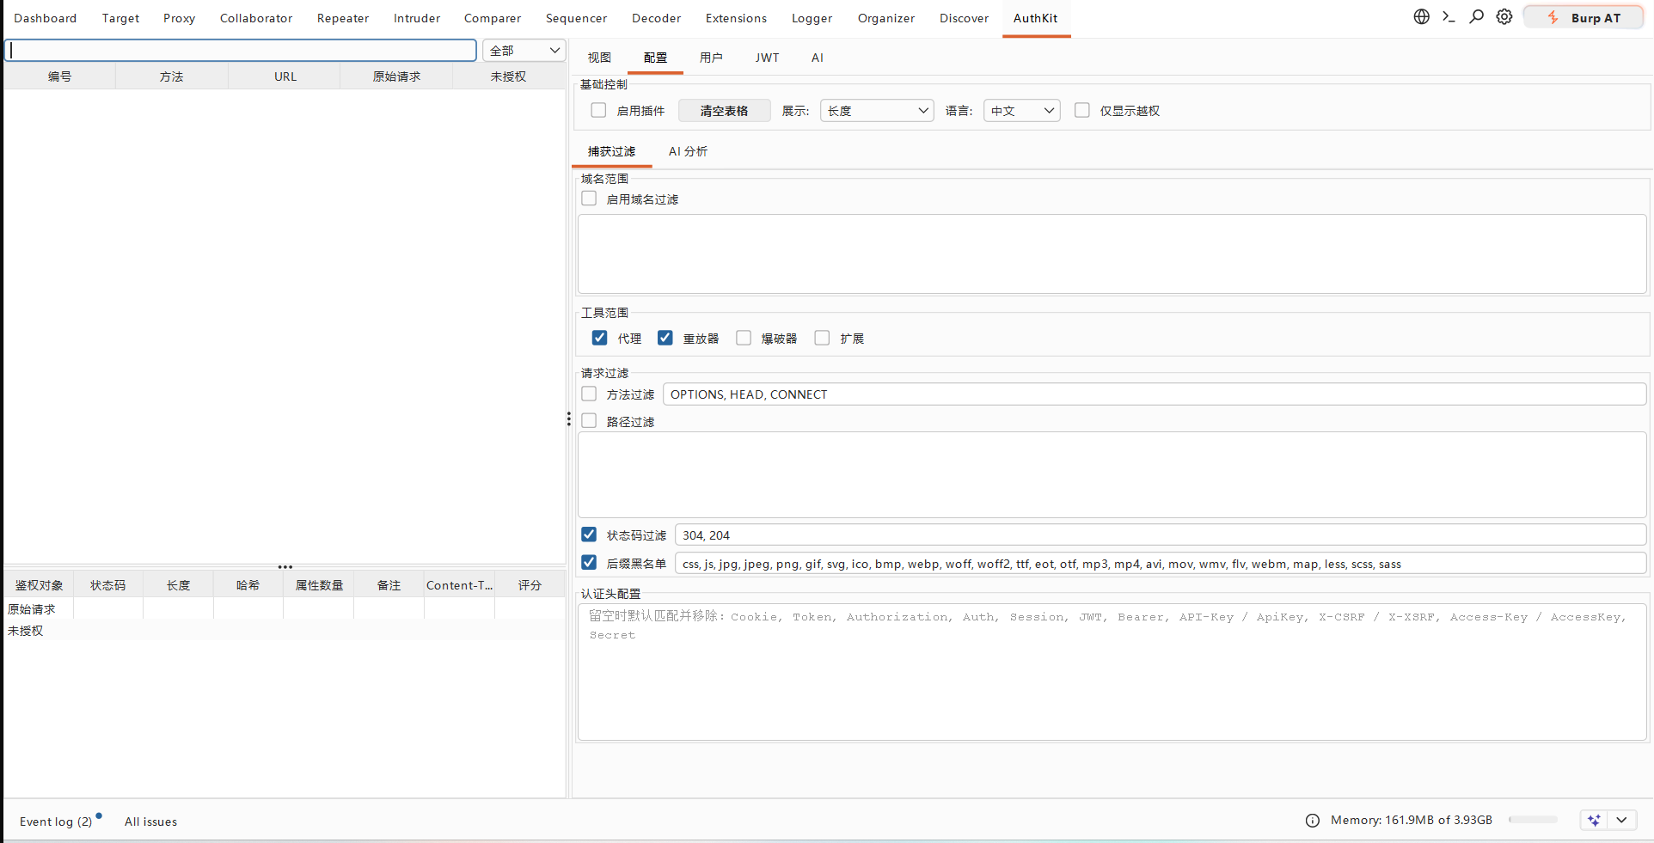Click the 清空表格 button
Image resolution: width=1654 pixels, height=843 pixels.
[724, 111]
